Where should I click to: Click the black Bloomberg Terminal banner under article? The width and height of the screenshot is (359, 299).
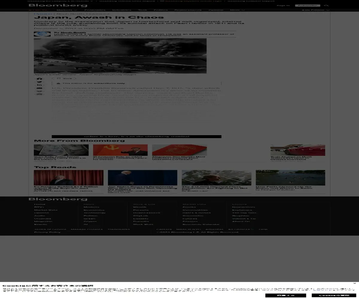coord(136,137)
